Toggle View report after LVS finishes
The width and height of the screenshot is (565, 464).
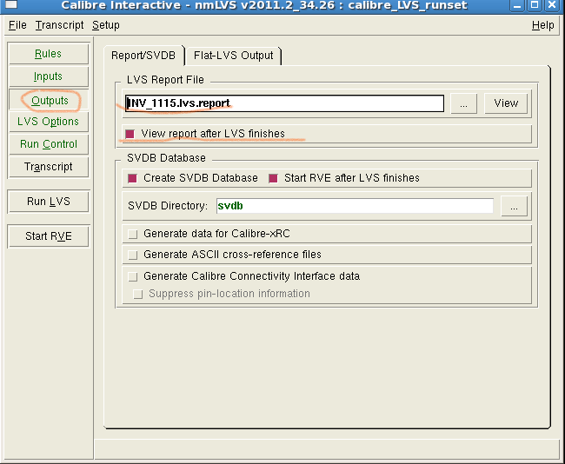[x=130, y=134]
